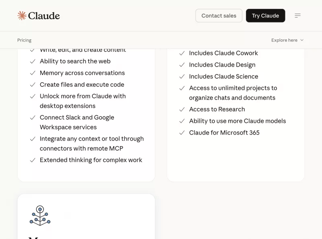
Task: Click the text 'Claude for Microsoft 365'
Action: tap(224, 133)
